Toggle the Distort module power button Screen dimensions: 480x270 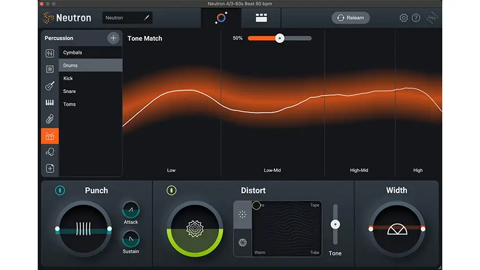(172, 190)
